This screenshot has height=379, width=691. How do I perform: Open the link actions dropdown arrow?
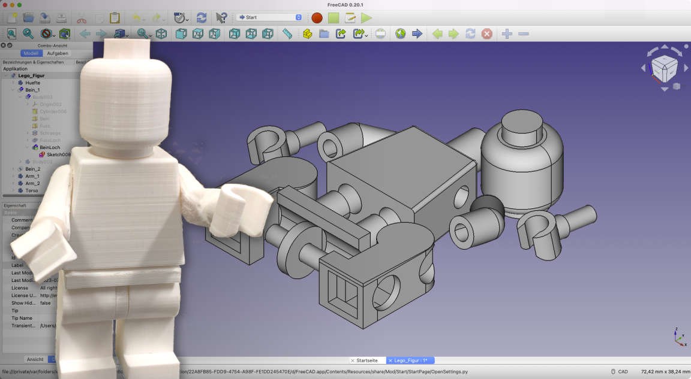tap(366, 35)
